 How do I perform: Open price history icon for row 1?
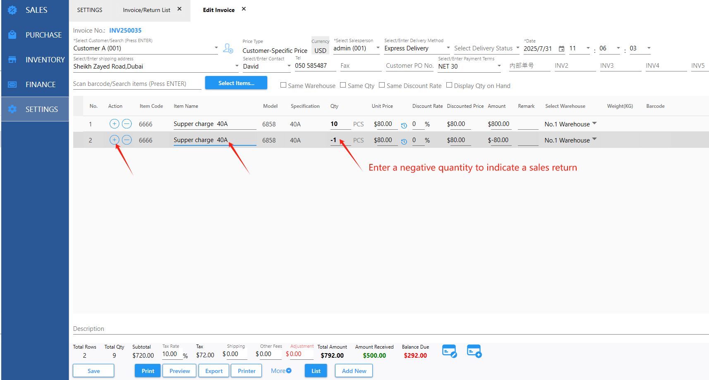point(404,125)
